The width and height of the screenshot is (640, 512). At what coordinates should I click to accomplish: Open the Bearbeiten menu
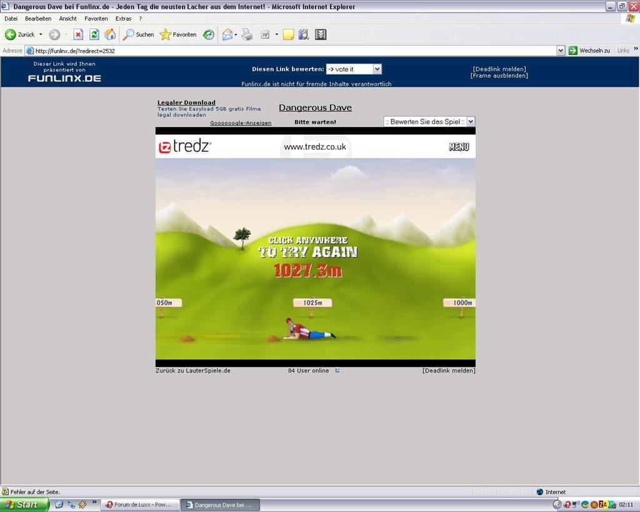(x=38, y=19)
